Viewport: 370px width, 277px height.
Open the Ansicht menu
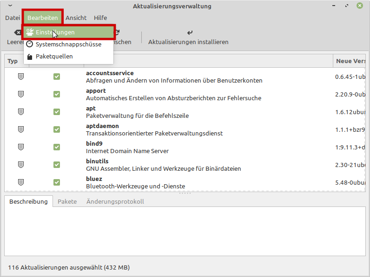[x=76, y=18]
